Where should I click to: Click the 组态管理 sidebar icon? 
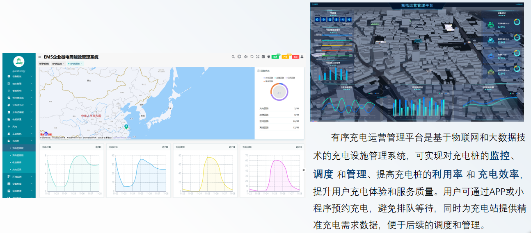pyautogui.click(x=9, y=84)
